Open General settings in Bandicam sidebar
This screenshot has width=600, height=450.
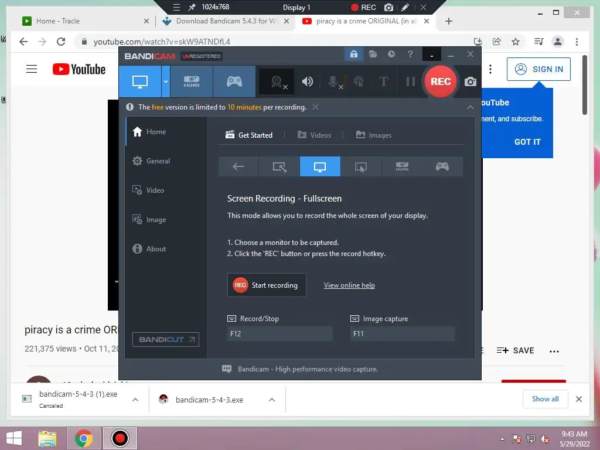point(166,161)
